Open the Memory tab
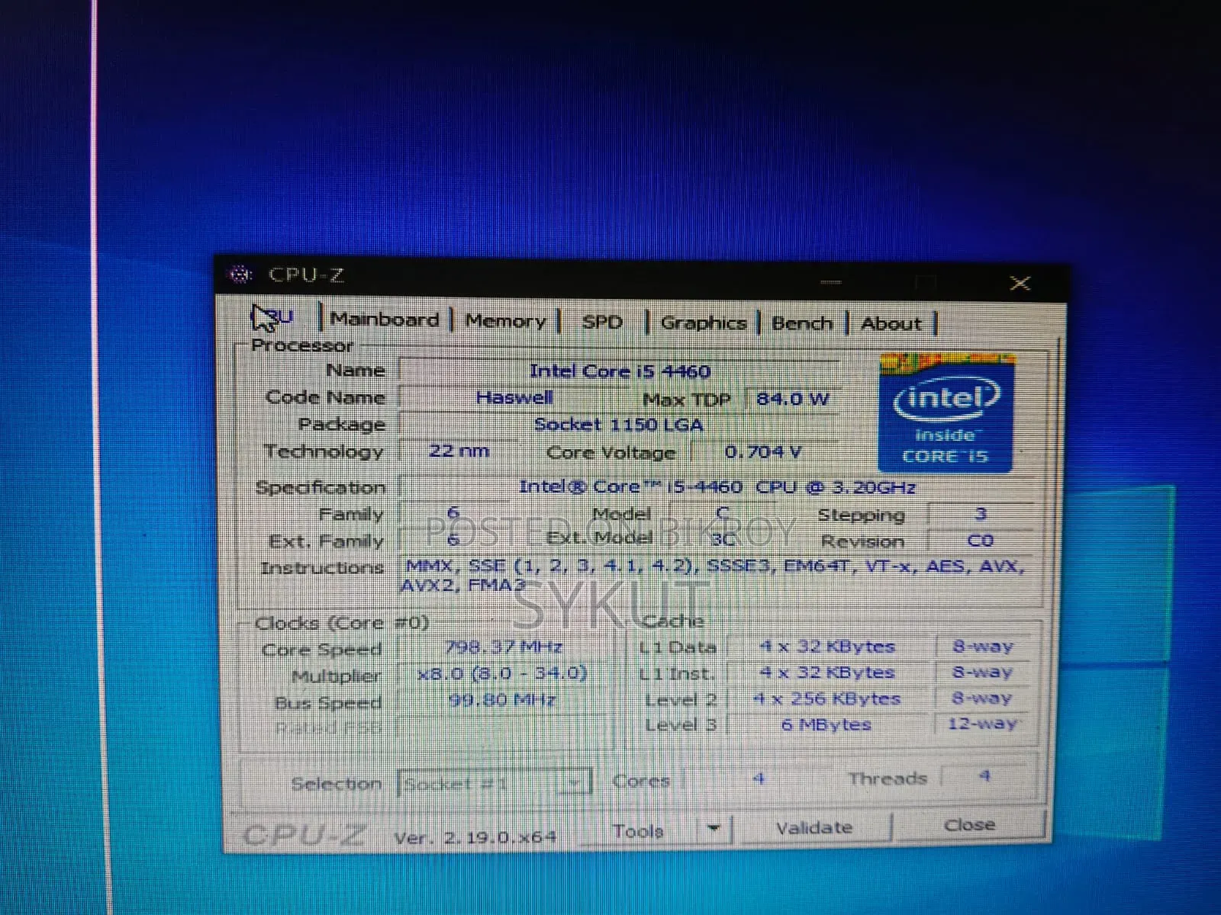The height and width of the screenshot is (915, 1221). [505, 321]
